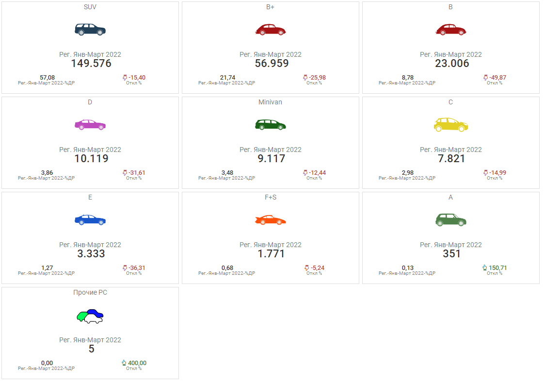The width and height of the screenshot is (544, 385).
Task: Click the red B+ segment car icon
Action: [x=271, y=30]
